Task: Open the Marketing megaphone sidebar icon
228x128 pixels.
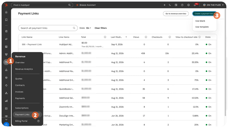Action: (x=6, y=39)
